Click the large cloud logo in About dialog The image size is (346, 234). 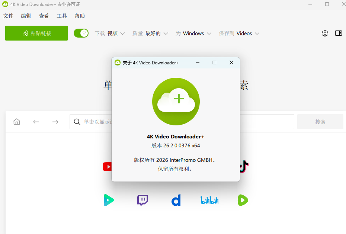pos(176,102)
